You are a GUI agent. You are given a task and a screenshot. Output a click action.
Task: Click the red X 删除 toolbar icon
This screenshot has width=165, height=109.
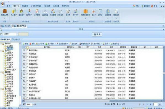pos(30,44)
